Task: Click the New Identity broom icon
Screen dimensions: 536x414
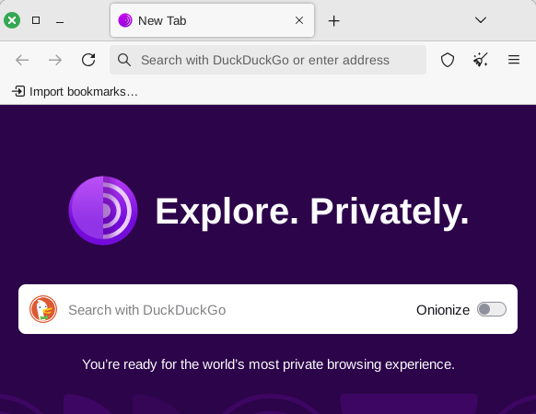Action: 480,60
